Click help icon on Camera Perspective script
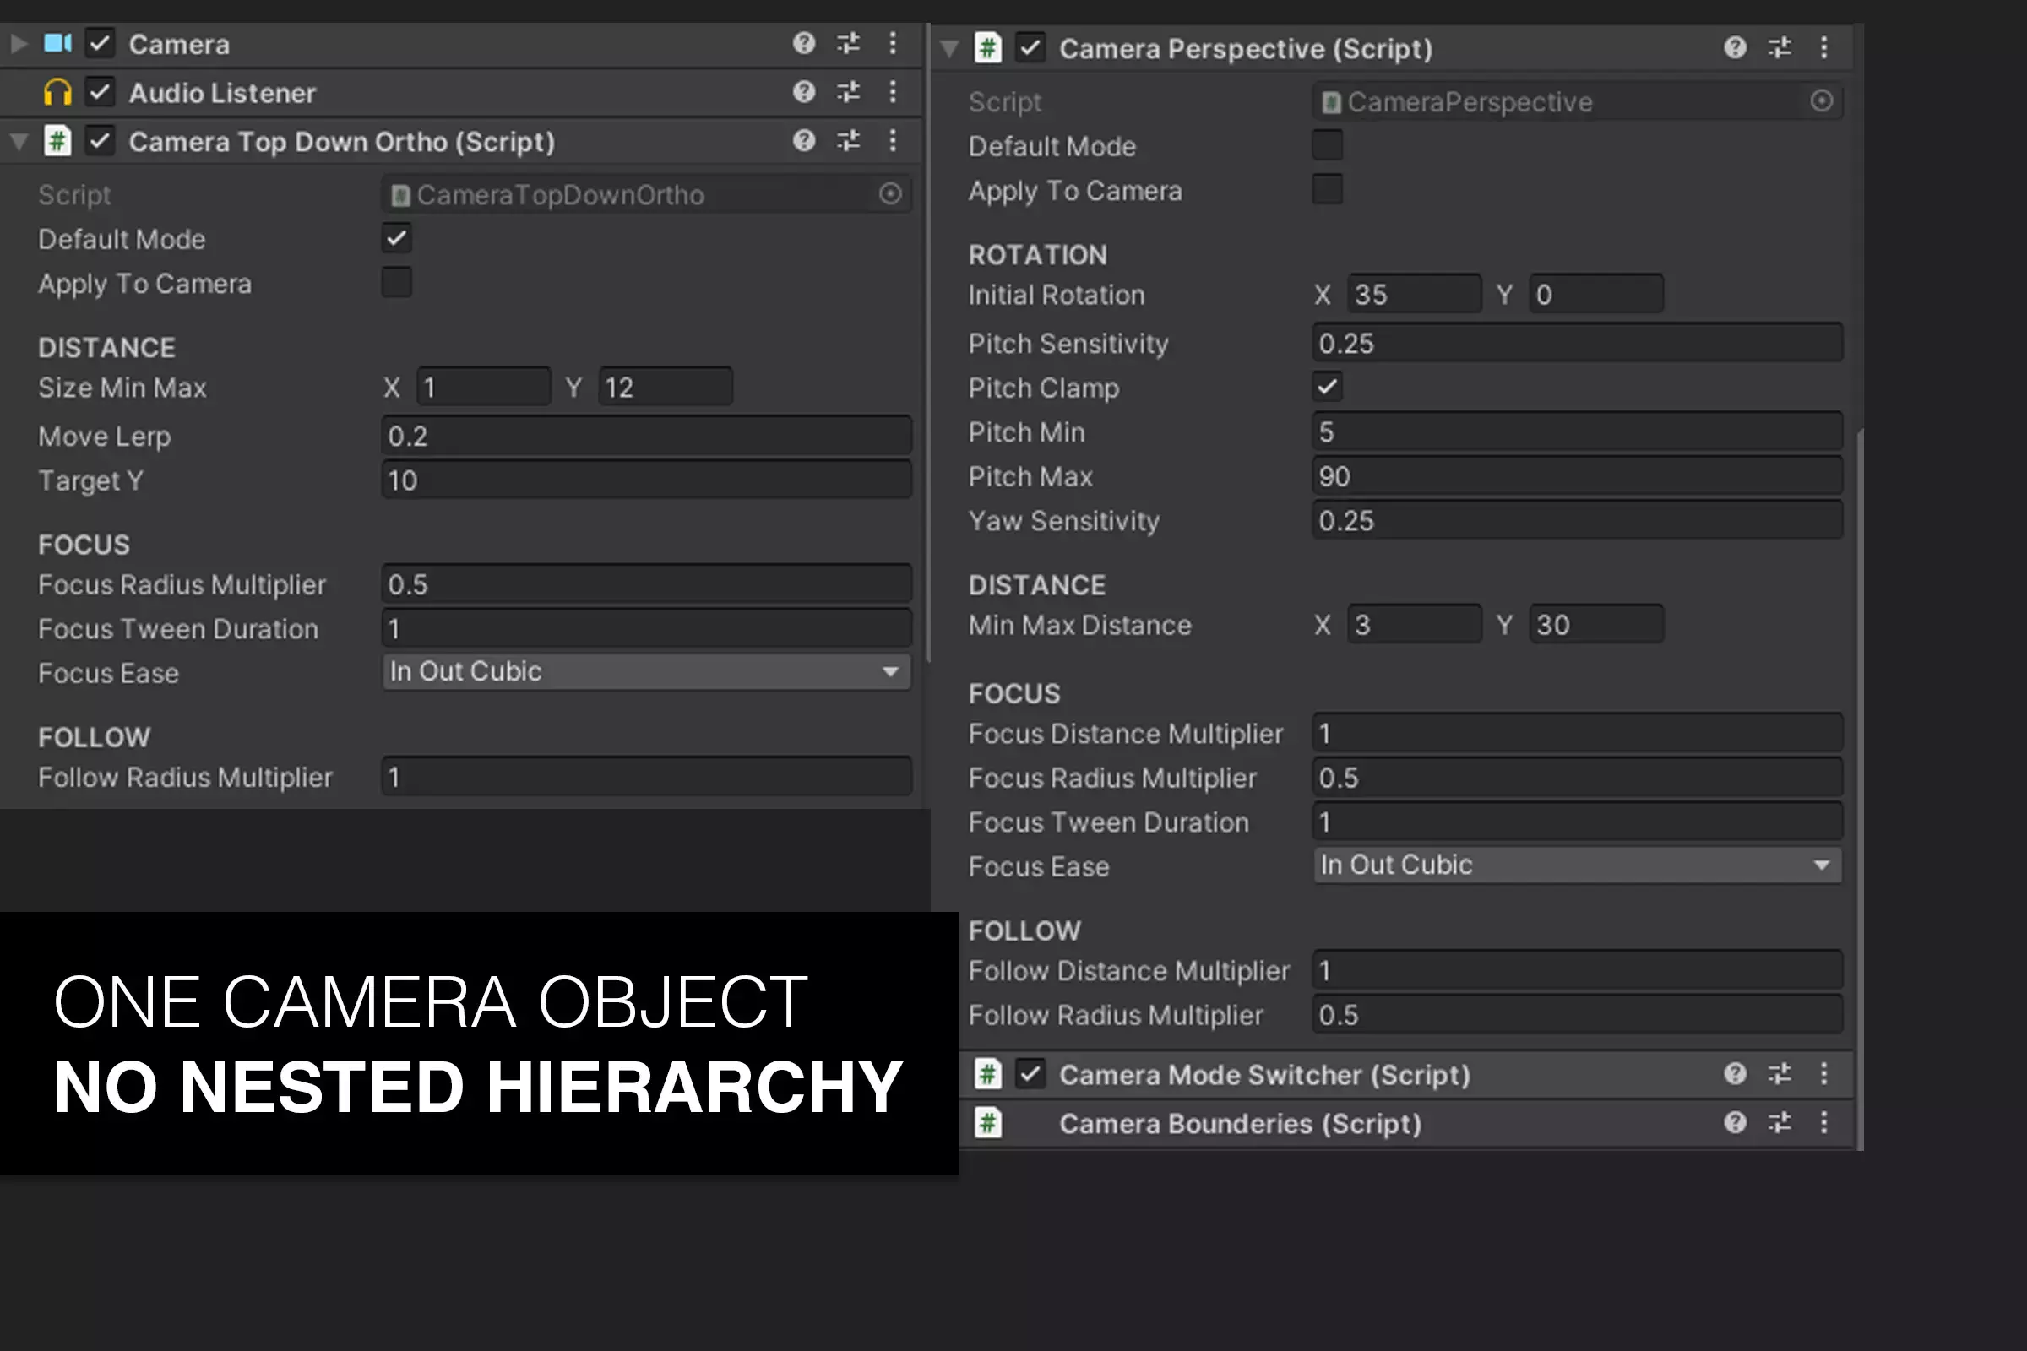The width and height of the screenshot is (2027, 1351). 1734,47
